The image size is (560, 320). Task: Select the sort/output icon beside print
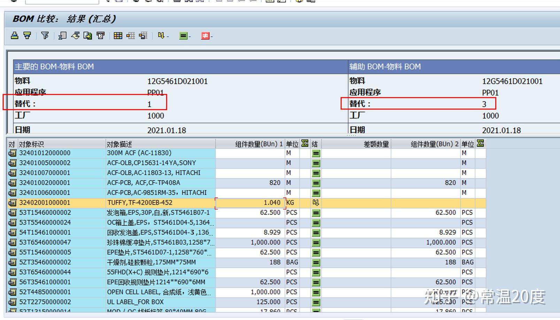click(x=28, y=36)
